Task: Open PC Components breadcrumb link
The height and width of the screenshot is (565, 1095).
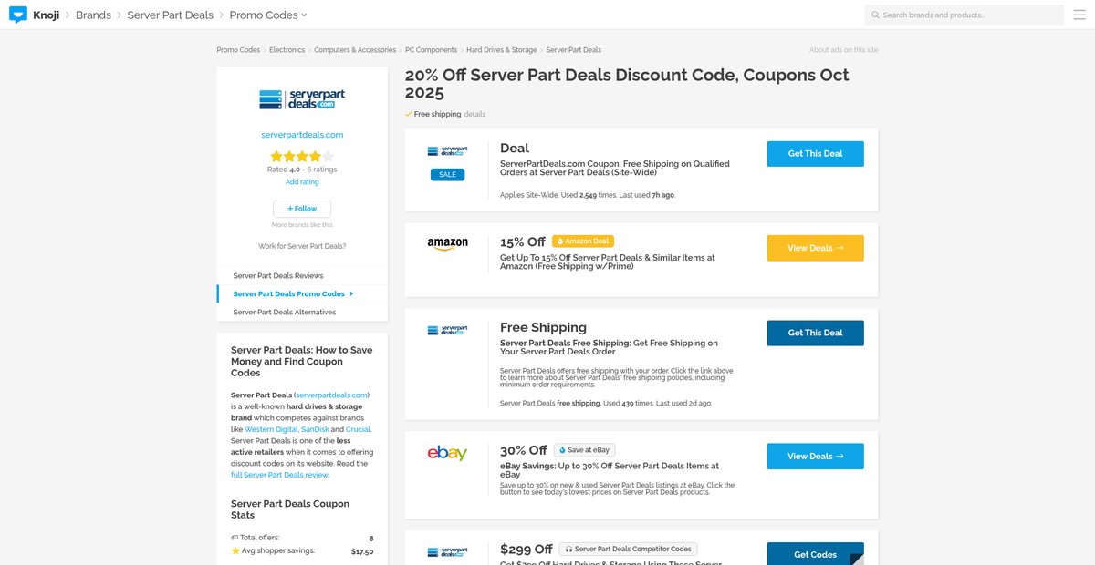Action: [432, 50]
